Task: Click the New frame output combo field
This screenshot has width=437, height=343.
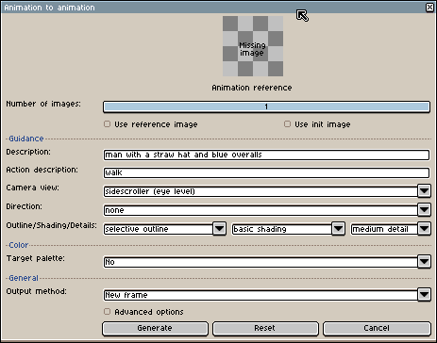Action: point(261,295)
